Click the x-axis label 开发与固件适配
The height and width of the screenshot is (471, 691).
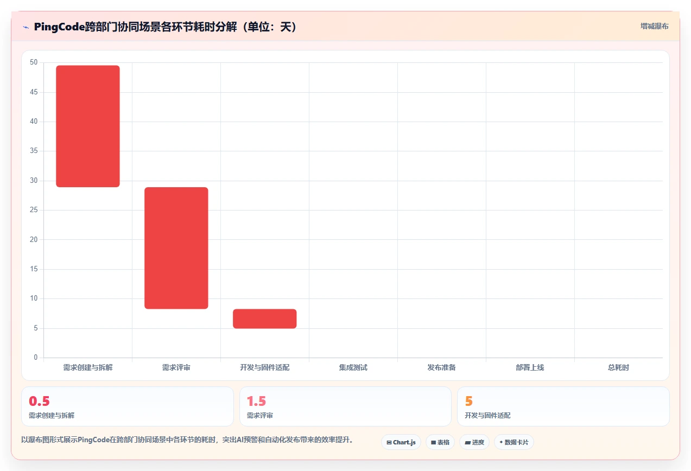point(265,368)
